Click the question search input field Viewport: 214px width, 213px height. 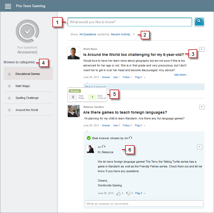coord(130,22)
